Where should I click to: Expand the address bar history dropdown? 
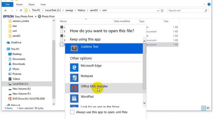[x=158, y=11]
